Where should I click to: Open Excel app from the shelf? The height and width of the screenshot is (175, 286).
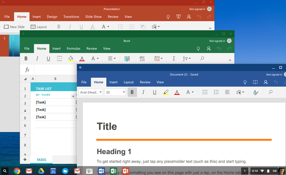[113, 171]
